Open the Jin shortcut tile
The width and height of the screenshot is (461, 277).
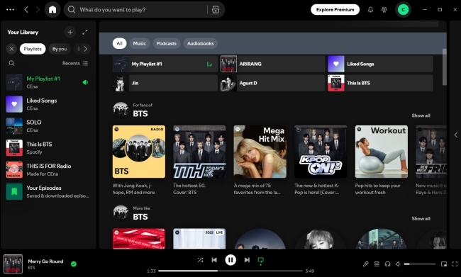pos(165,83)
